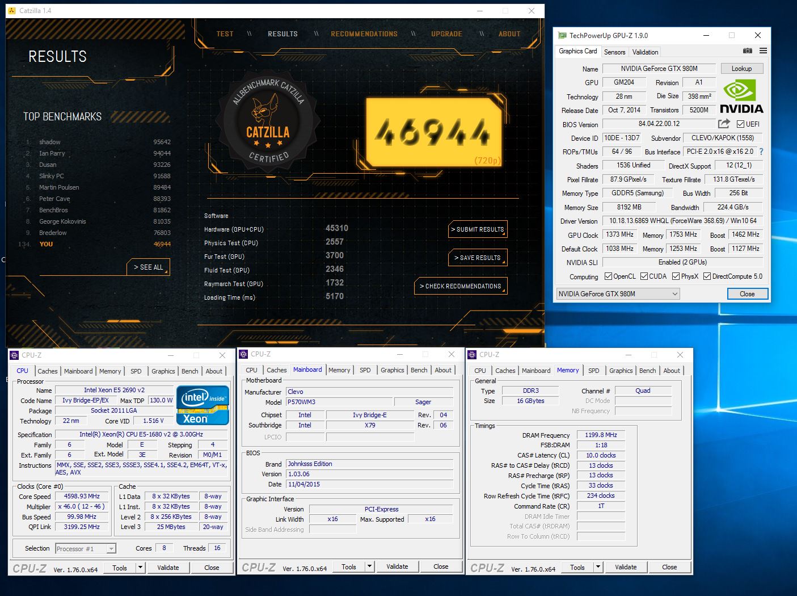Click SAVE RESULTS in Catzilla
Image resolution: width=797 pixels, height=596 pixels.
tap(478, 258)
